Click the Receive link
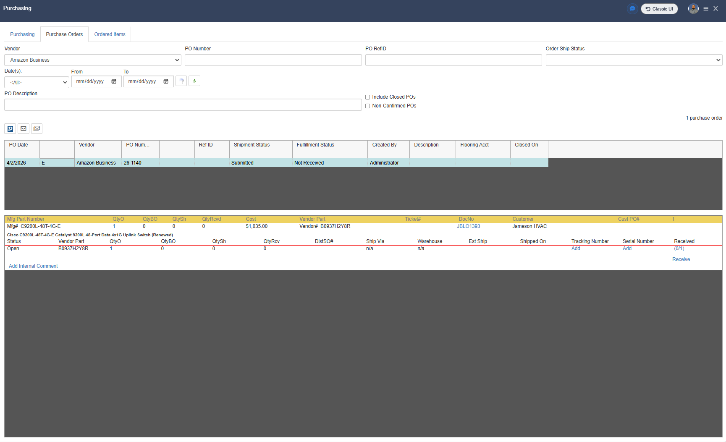The image size is (726, 442). click(681, 259)
